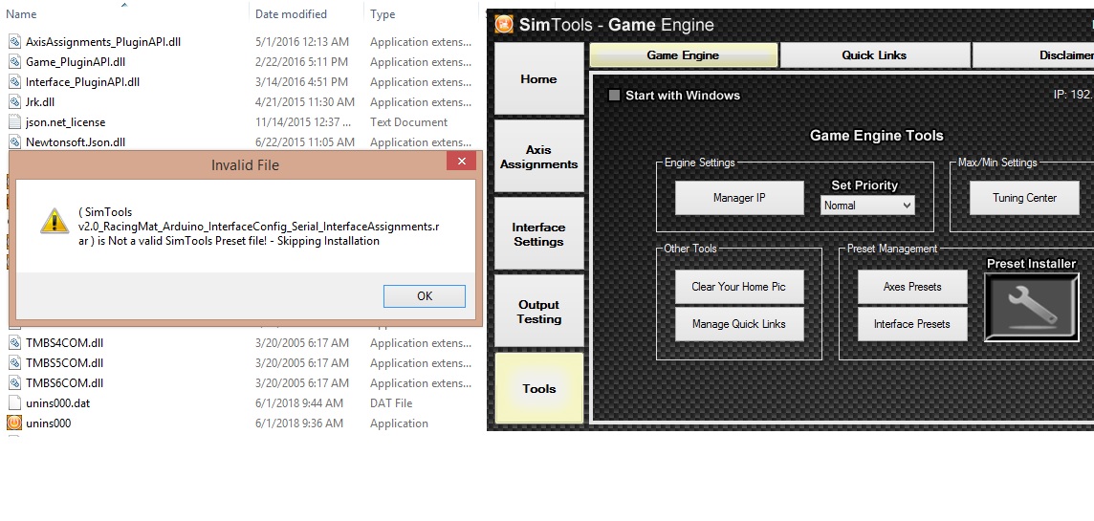Viewport: 1094px width, 521px height.
Task: Click the SimTools logo icon in title bar
Action: point(504,24)
